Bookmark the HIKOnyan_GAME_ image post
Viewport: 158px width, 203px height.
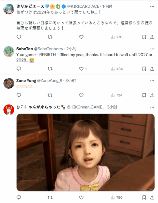[144, 198]
